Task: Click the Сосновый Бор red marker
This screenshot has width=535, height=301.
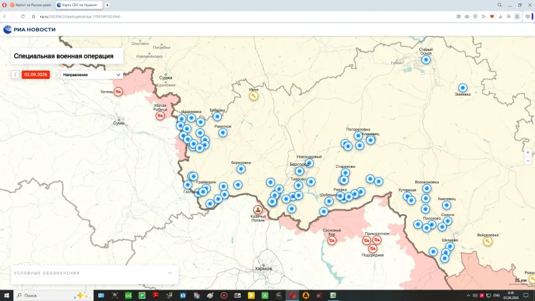Action: pyautogui.click(x=332, y=241)
